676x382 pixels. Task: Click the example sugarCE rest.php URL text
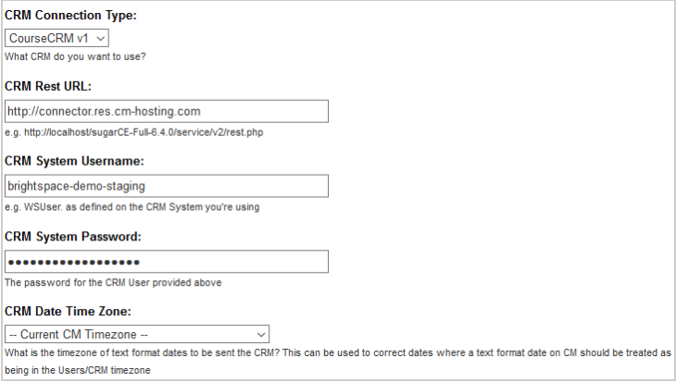(x=144, y=132)
